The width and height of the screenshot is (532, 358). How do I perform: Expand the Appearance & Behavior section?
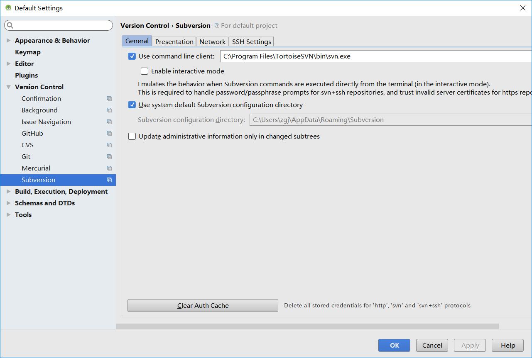(8, 40)
